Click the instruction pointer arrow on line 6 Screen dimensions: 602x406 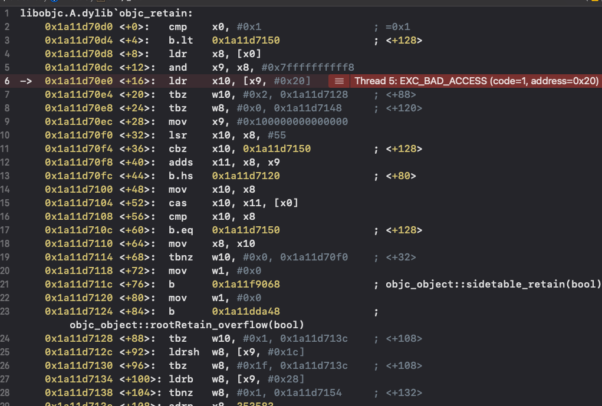(26, 81)
